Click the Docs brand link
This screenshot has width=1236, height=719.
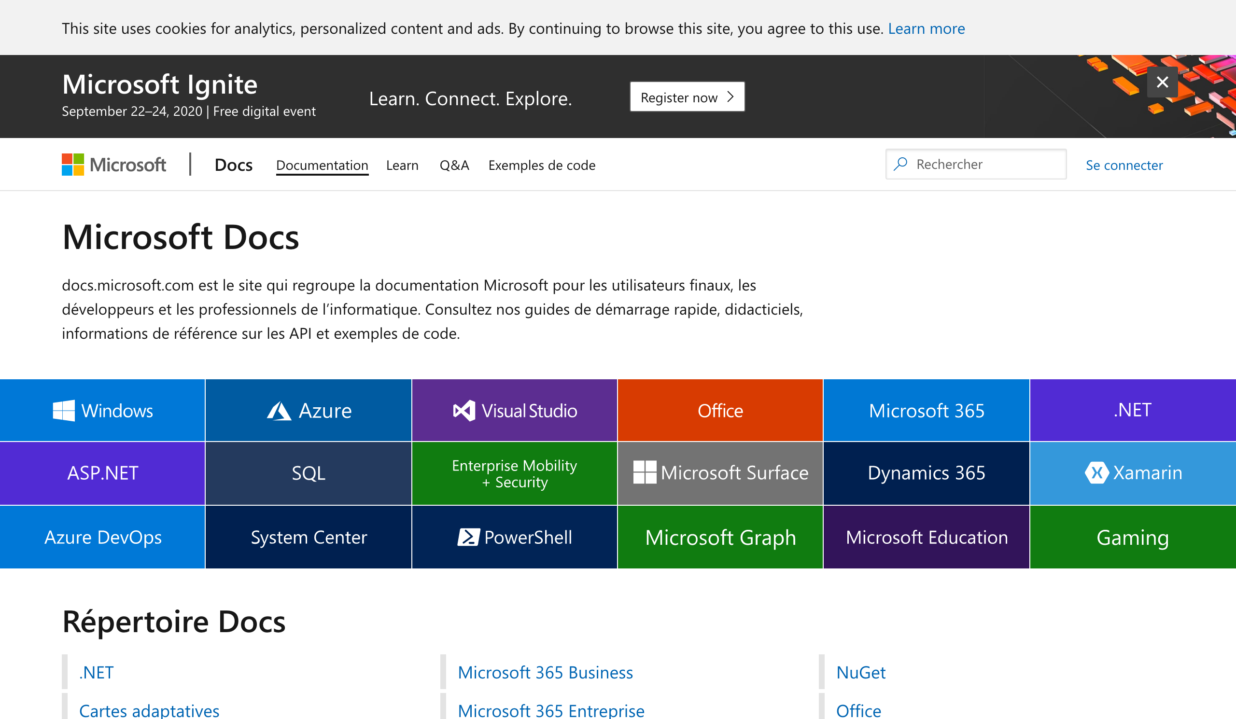point(234,165)
